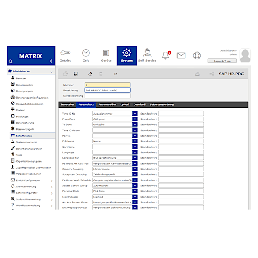Collapse the sidebar with left chevron
Image resolution: width=258 pixels, height=258 pixels.
pyautogui.click(x=51, y=61)
